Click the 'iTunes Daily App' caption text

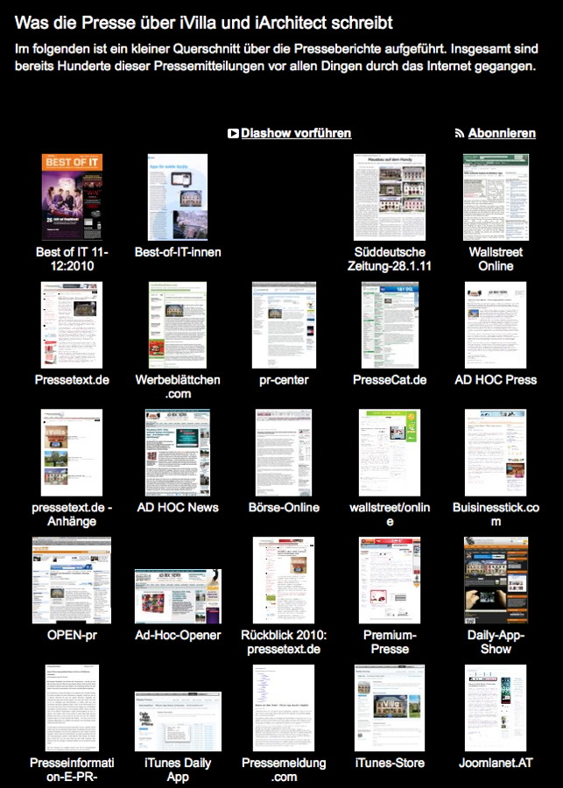[x=178, y=770]
